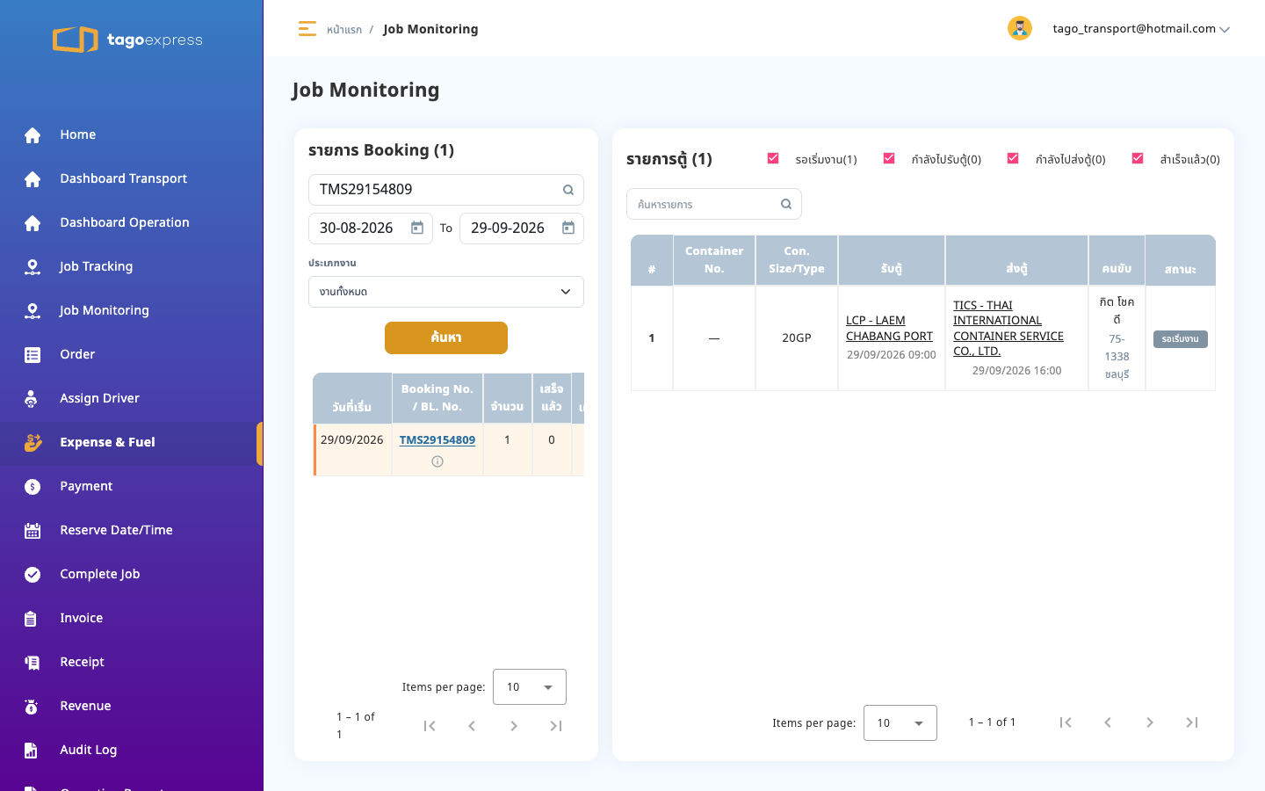Open TICS - THAI INTERNATIONAL CONTAINER SERVICE link
The image size is (1265, 791).
(x=1008, y=328)
